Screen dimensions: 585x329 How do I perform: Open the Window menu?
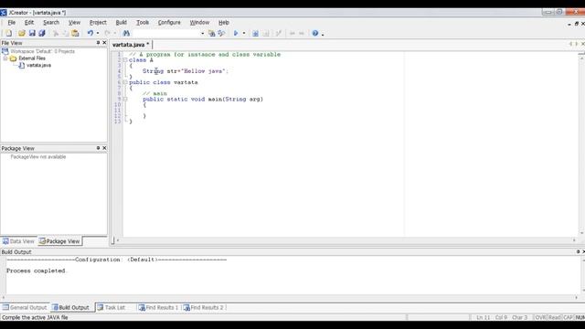(199, 22)
